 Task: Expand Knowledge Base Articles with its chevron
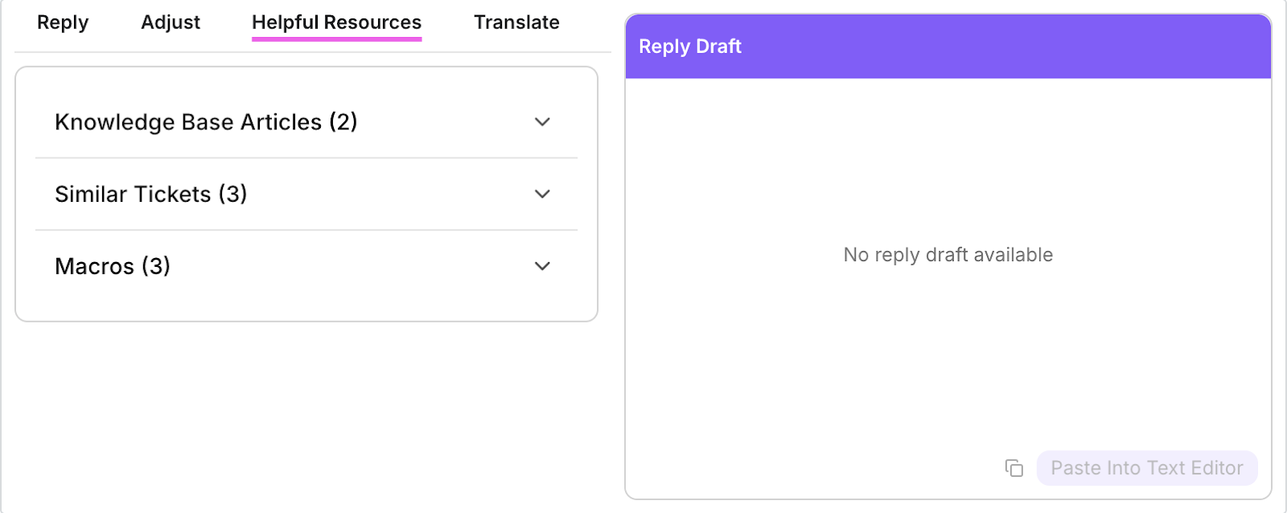(542, 122)
